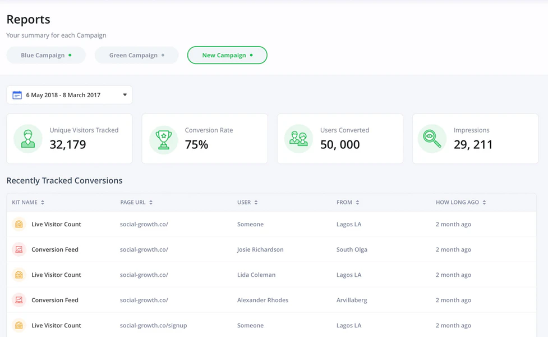Click the 75% conversion rate value
Image resolution: width=548 pixels, height=337 pixels.
click(196, 144)
